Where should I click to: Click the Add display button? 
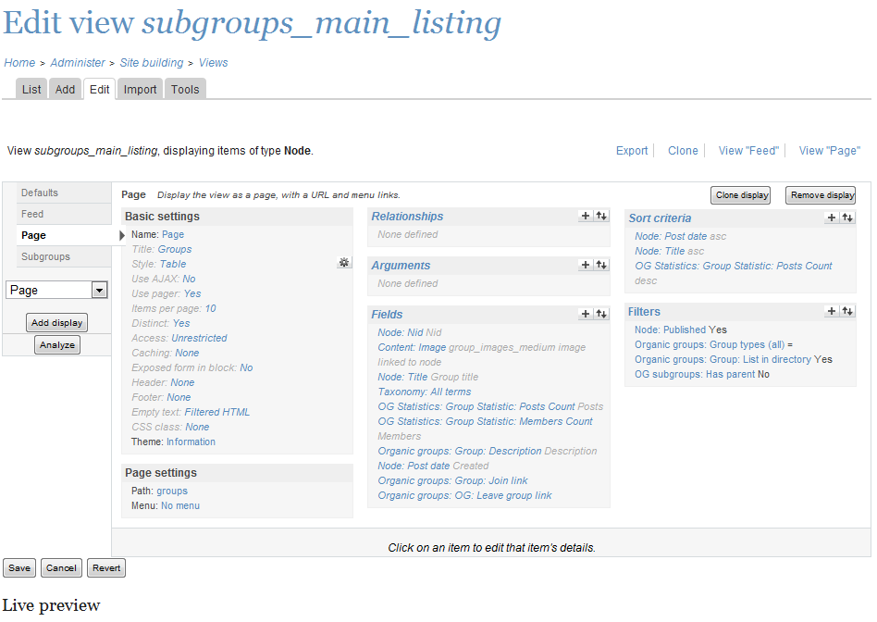[x=57, y=323]
